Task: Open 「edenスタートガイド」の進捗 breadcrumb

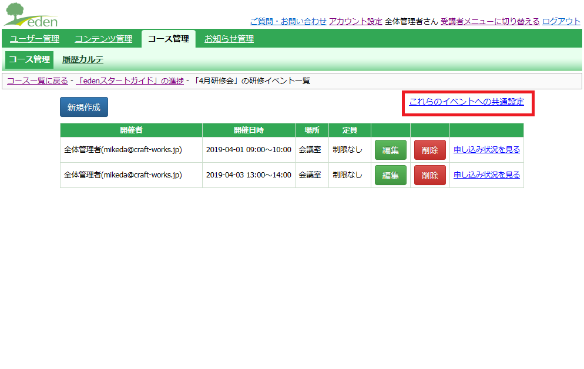Action: click(130, 81)
